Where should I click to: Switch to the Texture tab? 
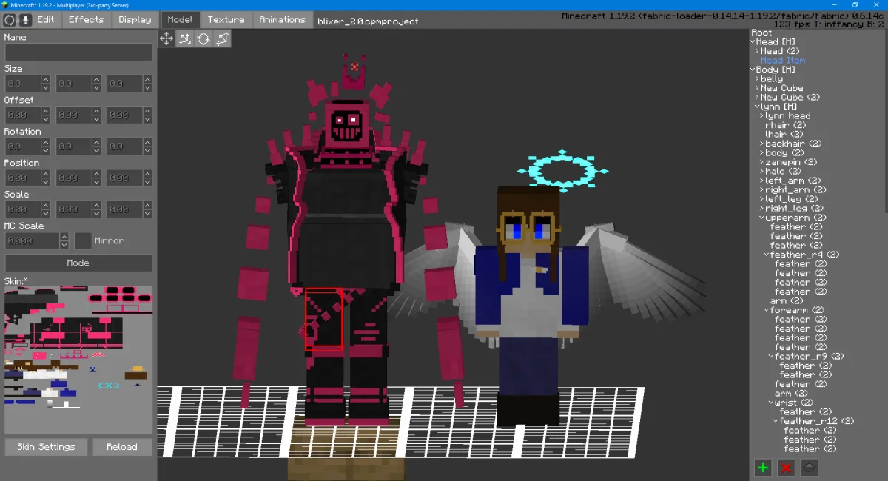[226, 20]
